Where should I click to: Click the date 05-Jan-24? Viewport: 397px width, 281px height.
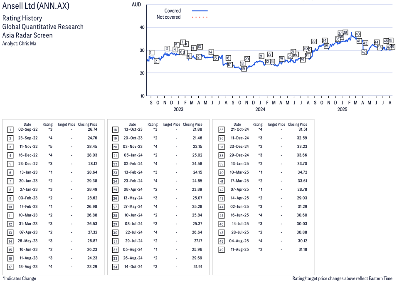(133, 155)
